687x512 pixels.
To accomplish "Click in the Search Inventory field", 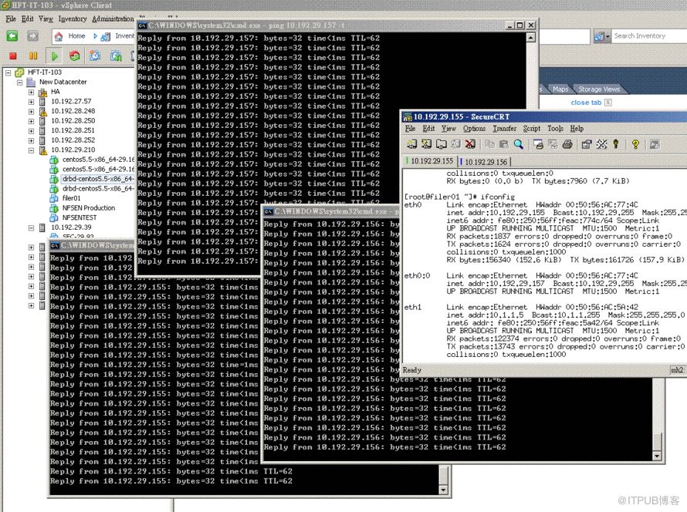I will pyautogui.click(x=649, y=36).
